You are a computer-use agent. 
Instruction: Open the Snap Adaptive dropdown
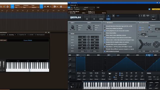(x=35, y=7)
